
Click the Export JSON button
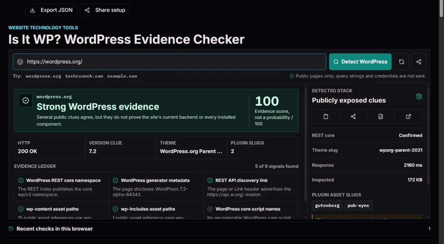click(51, 10)
